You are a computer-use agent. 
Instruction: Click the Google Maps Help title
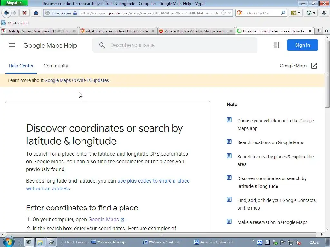(50, 45)
